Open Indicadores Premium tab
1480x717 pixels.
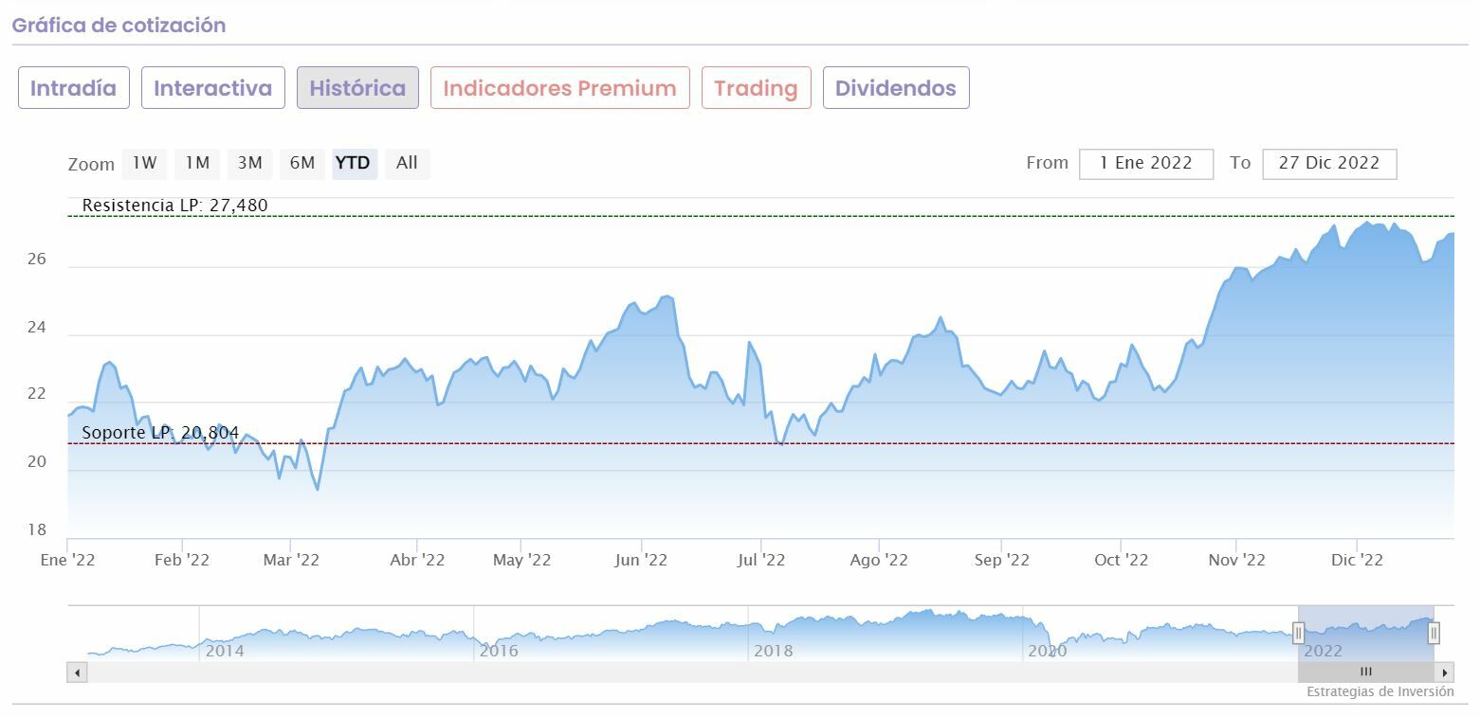point(559,88)
